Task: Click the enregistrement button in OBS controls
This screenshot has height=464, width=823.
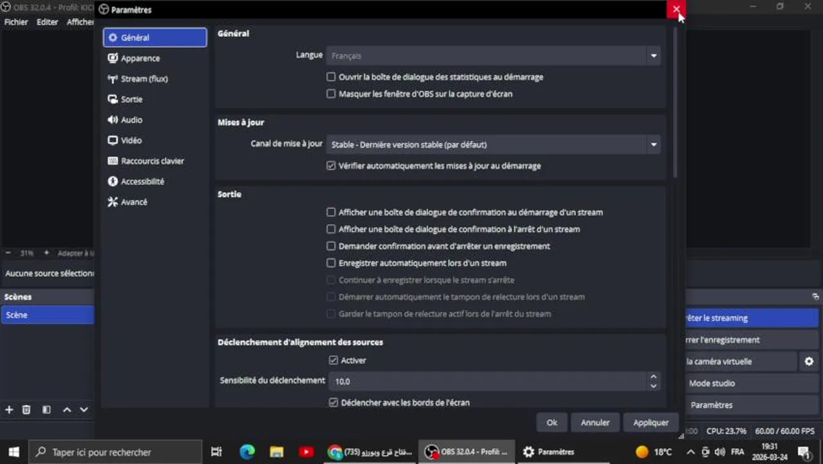Action: (x=752, y=340)
